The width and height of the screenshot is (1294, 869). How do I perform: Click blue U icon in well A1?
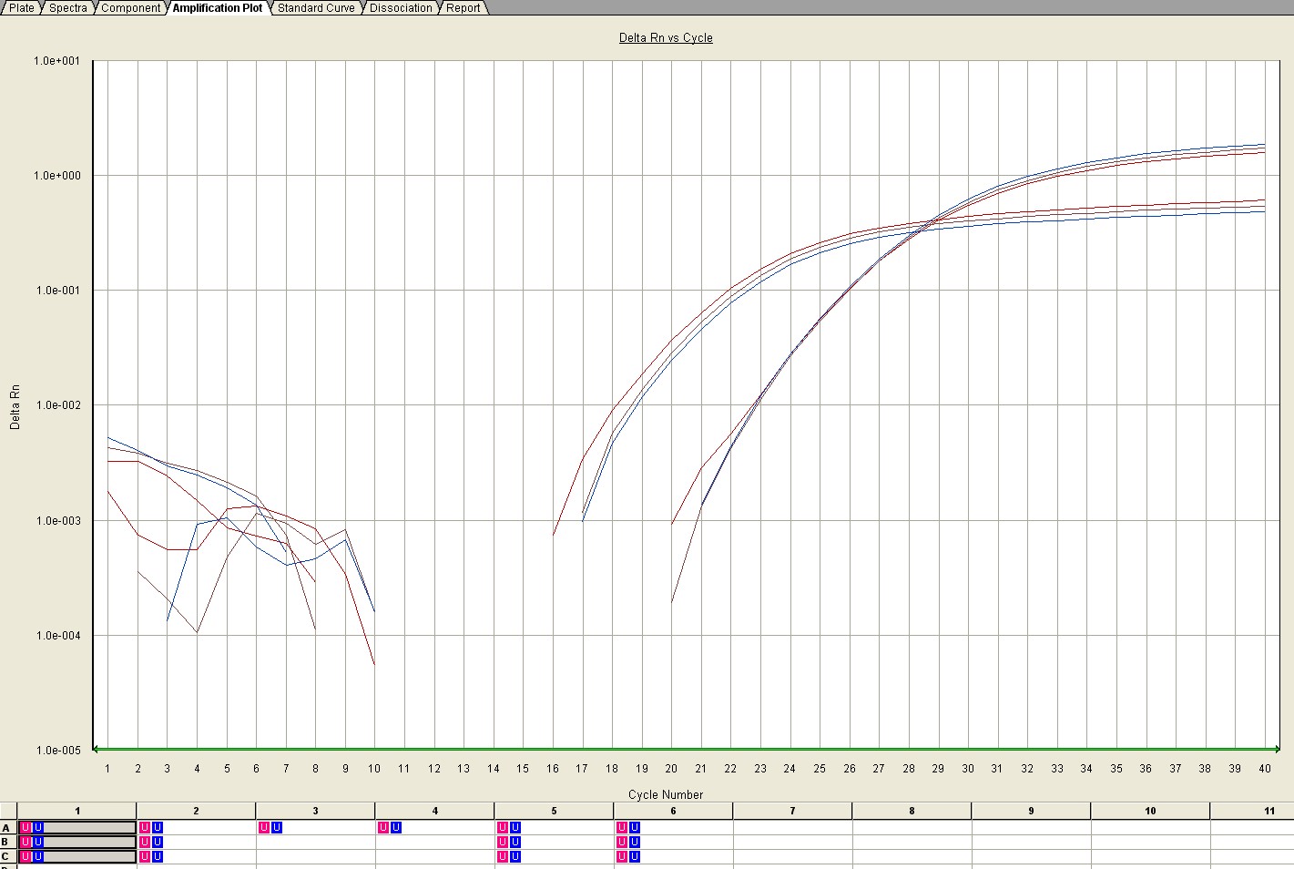click(x=38, y=828)
